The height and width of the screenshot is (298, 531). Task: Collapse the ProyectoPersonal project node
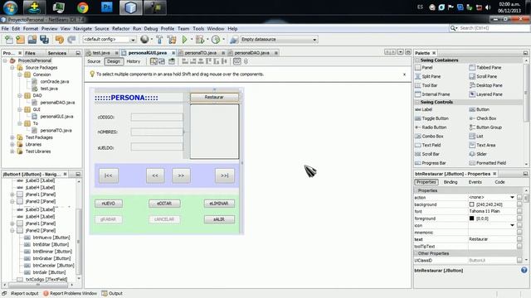(x=5, y=60)
